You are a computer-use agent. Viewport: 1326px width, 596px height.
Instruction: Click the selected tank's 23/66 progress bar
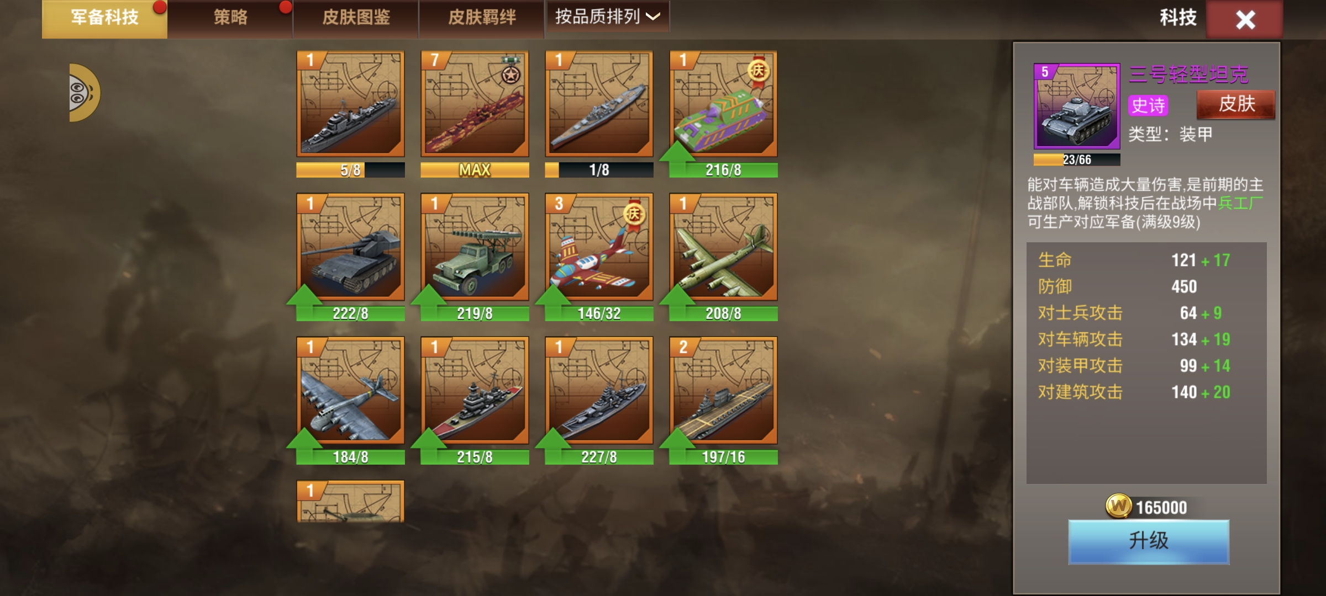click(1077, 159)
